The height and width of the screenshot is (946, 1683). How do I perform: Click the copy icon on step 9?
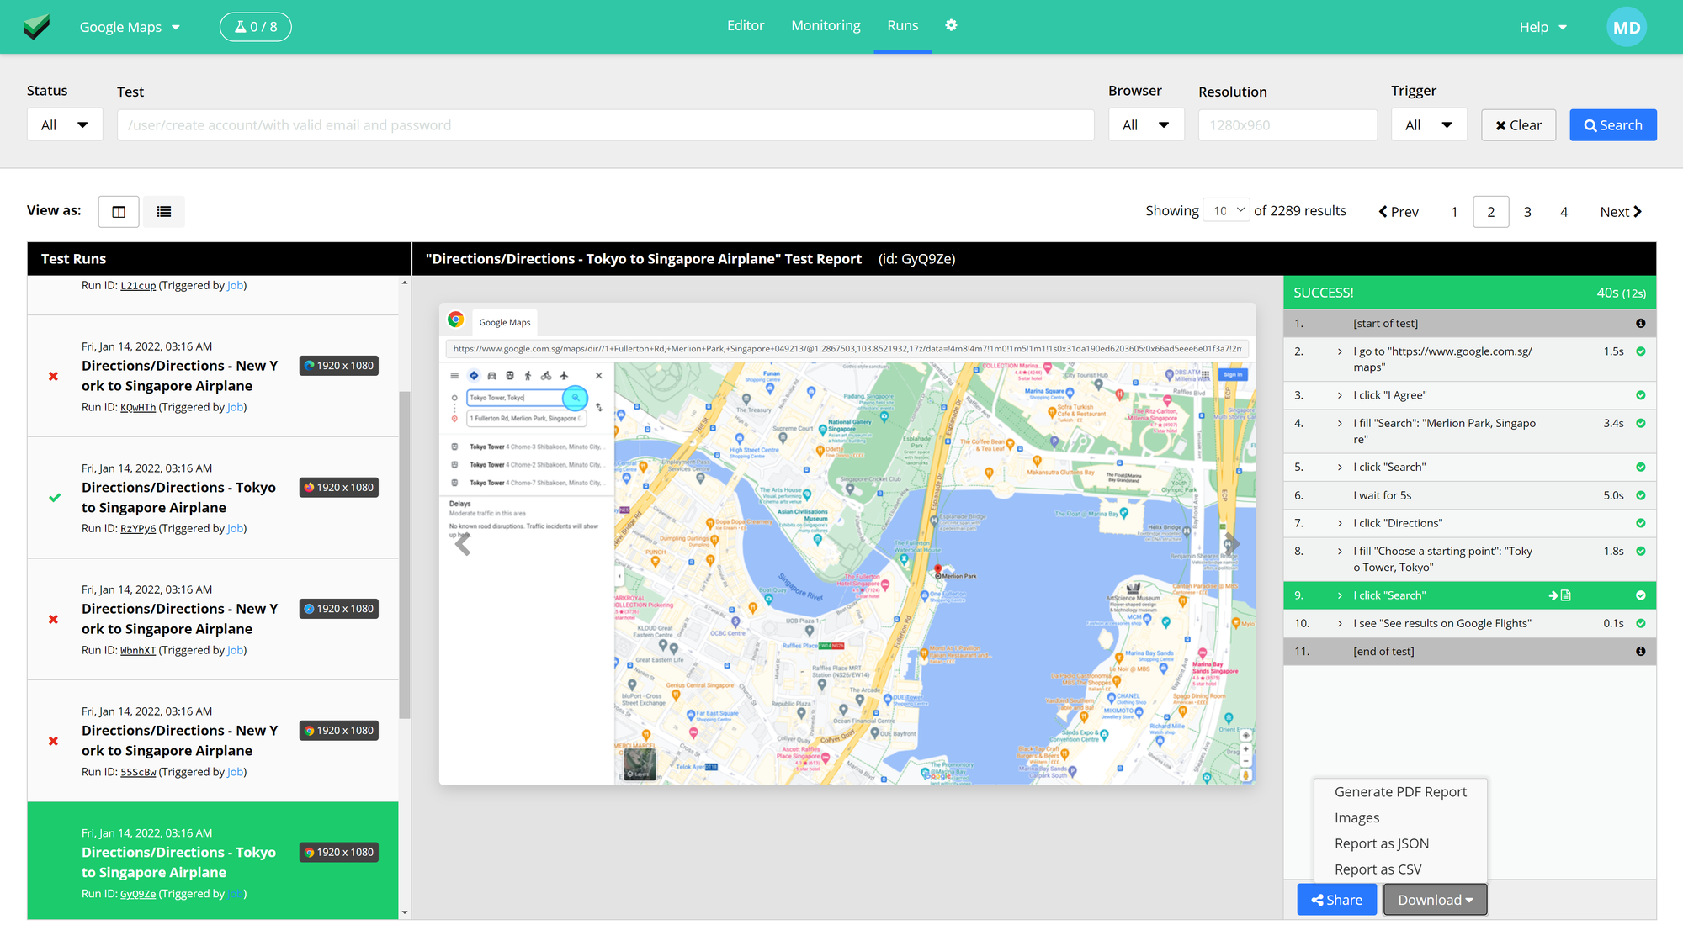tap(1566, 595)
